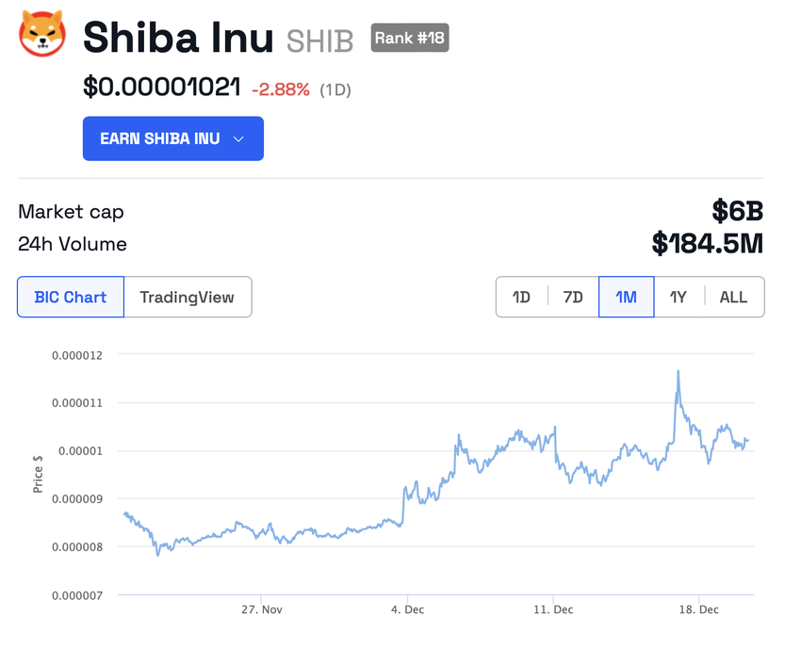
Task: Click the 18. Dec date axis label
Action: coord(699,609)
